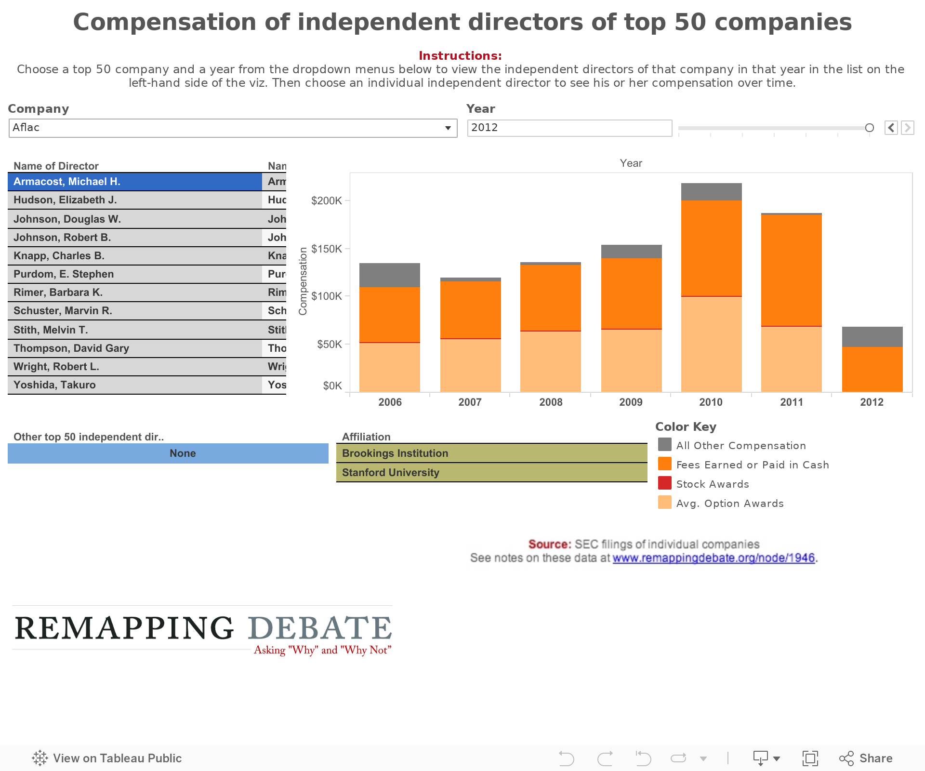Click the Name of Director column header
The height and width of the screenshot is (771, 925).
[56, 166]
